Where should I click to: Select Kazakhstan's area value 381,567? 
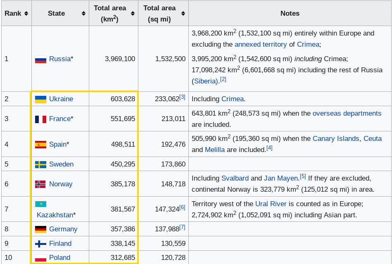click(123, 209)
